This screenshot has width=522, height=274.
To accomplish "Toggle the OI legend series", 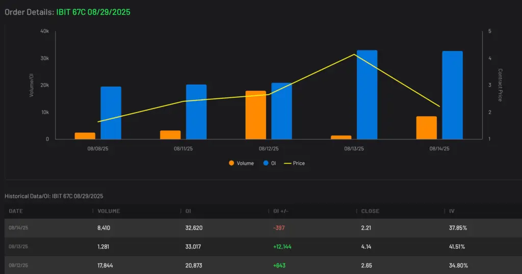I will (x=269, y=163).
